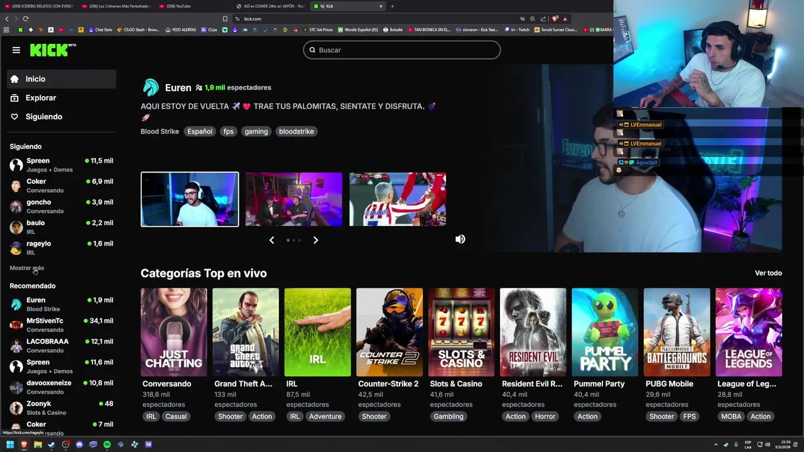Open Slots & Casino category card
Viewport: 804px width, 452px height.
point(461,332)
